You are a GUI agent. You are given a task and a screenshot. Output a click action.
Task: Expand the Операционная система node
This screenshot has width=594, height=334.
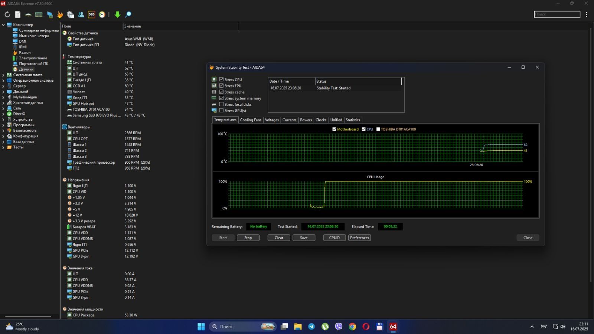pyautogui.click(x=3, y=81)
